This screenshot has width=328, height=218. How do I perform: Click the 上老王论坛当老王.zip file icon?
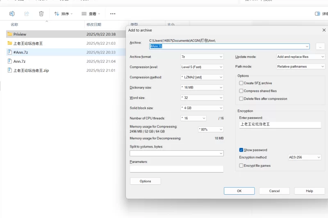(10, 70)
